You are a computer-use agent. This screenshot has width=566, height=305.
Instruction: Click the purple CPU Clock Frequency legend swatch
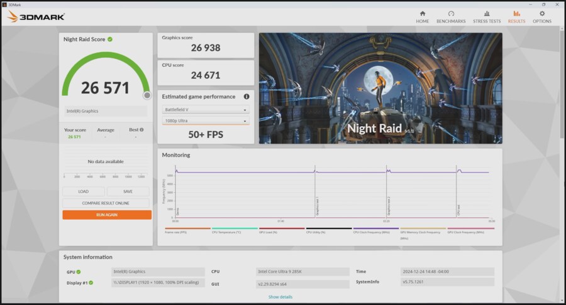coord(375,228)
